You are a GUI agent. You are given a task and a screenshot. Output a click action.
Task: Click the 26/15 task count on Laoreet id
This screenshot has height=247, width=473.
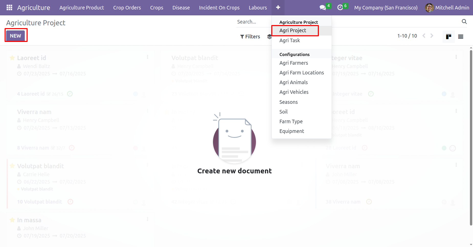tap(55, 94)
